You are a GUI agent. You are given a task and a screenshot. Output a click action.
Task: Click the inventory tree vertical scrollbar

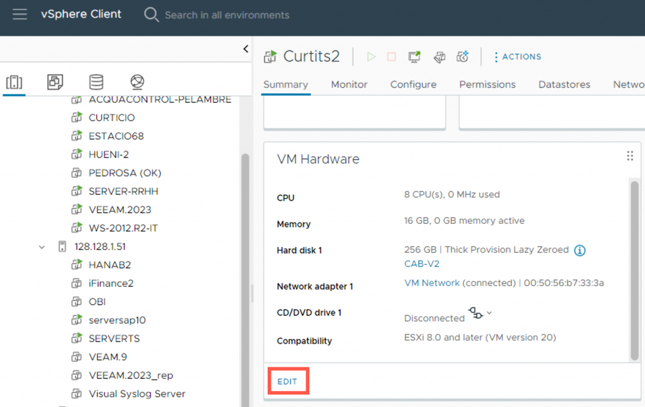[245, 280]
